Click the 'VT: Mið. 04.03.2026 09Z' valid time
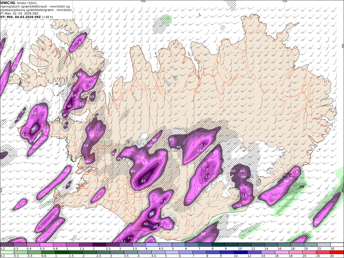Viewport: 344px width, 258px height. tap(20, 17)
